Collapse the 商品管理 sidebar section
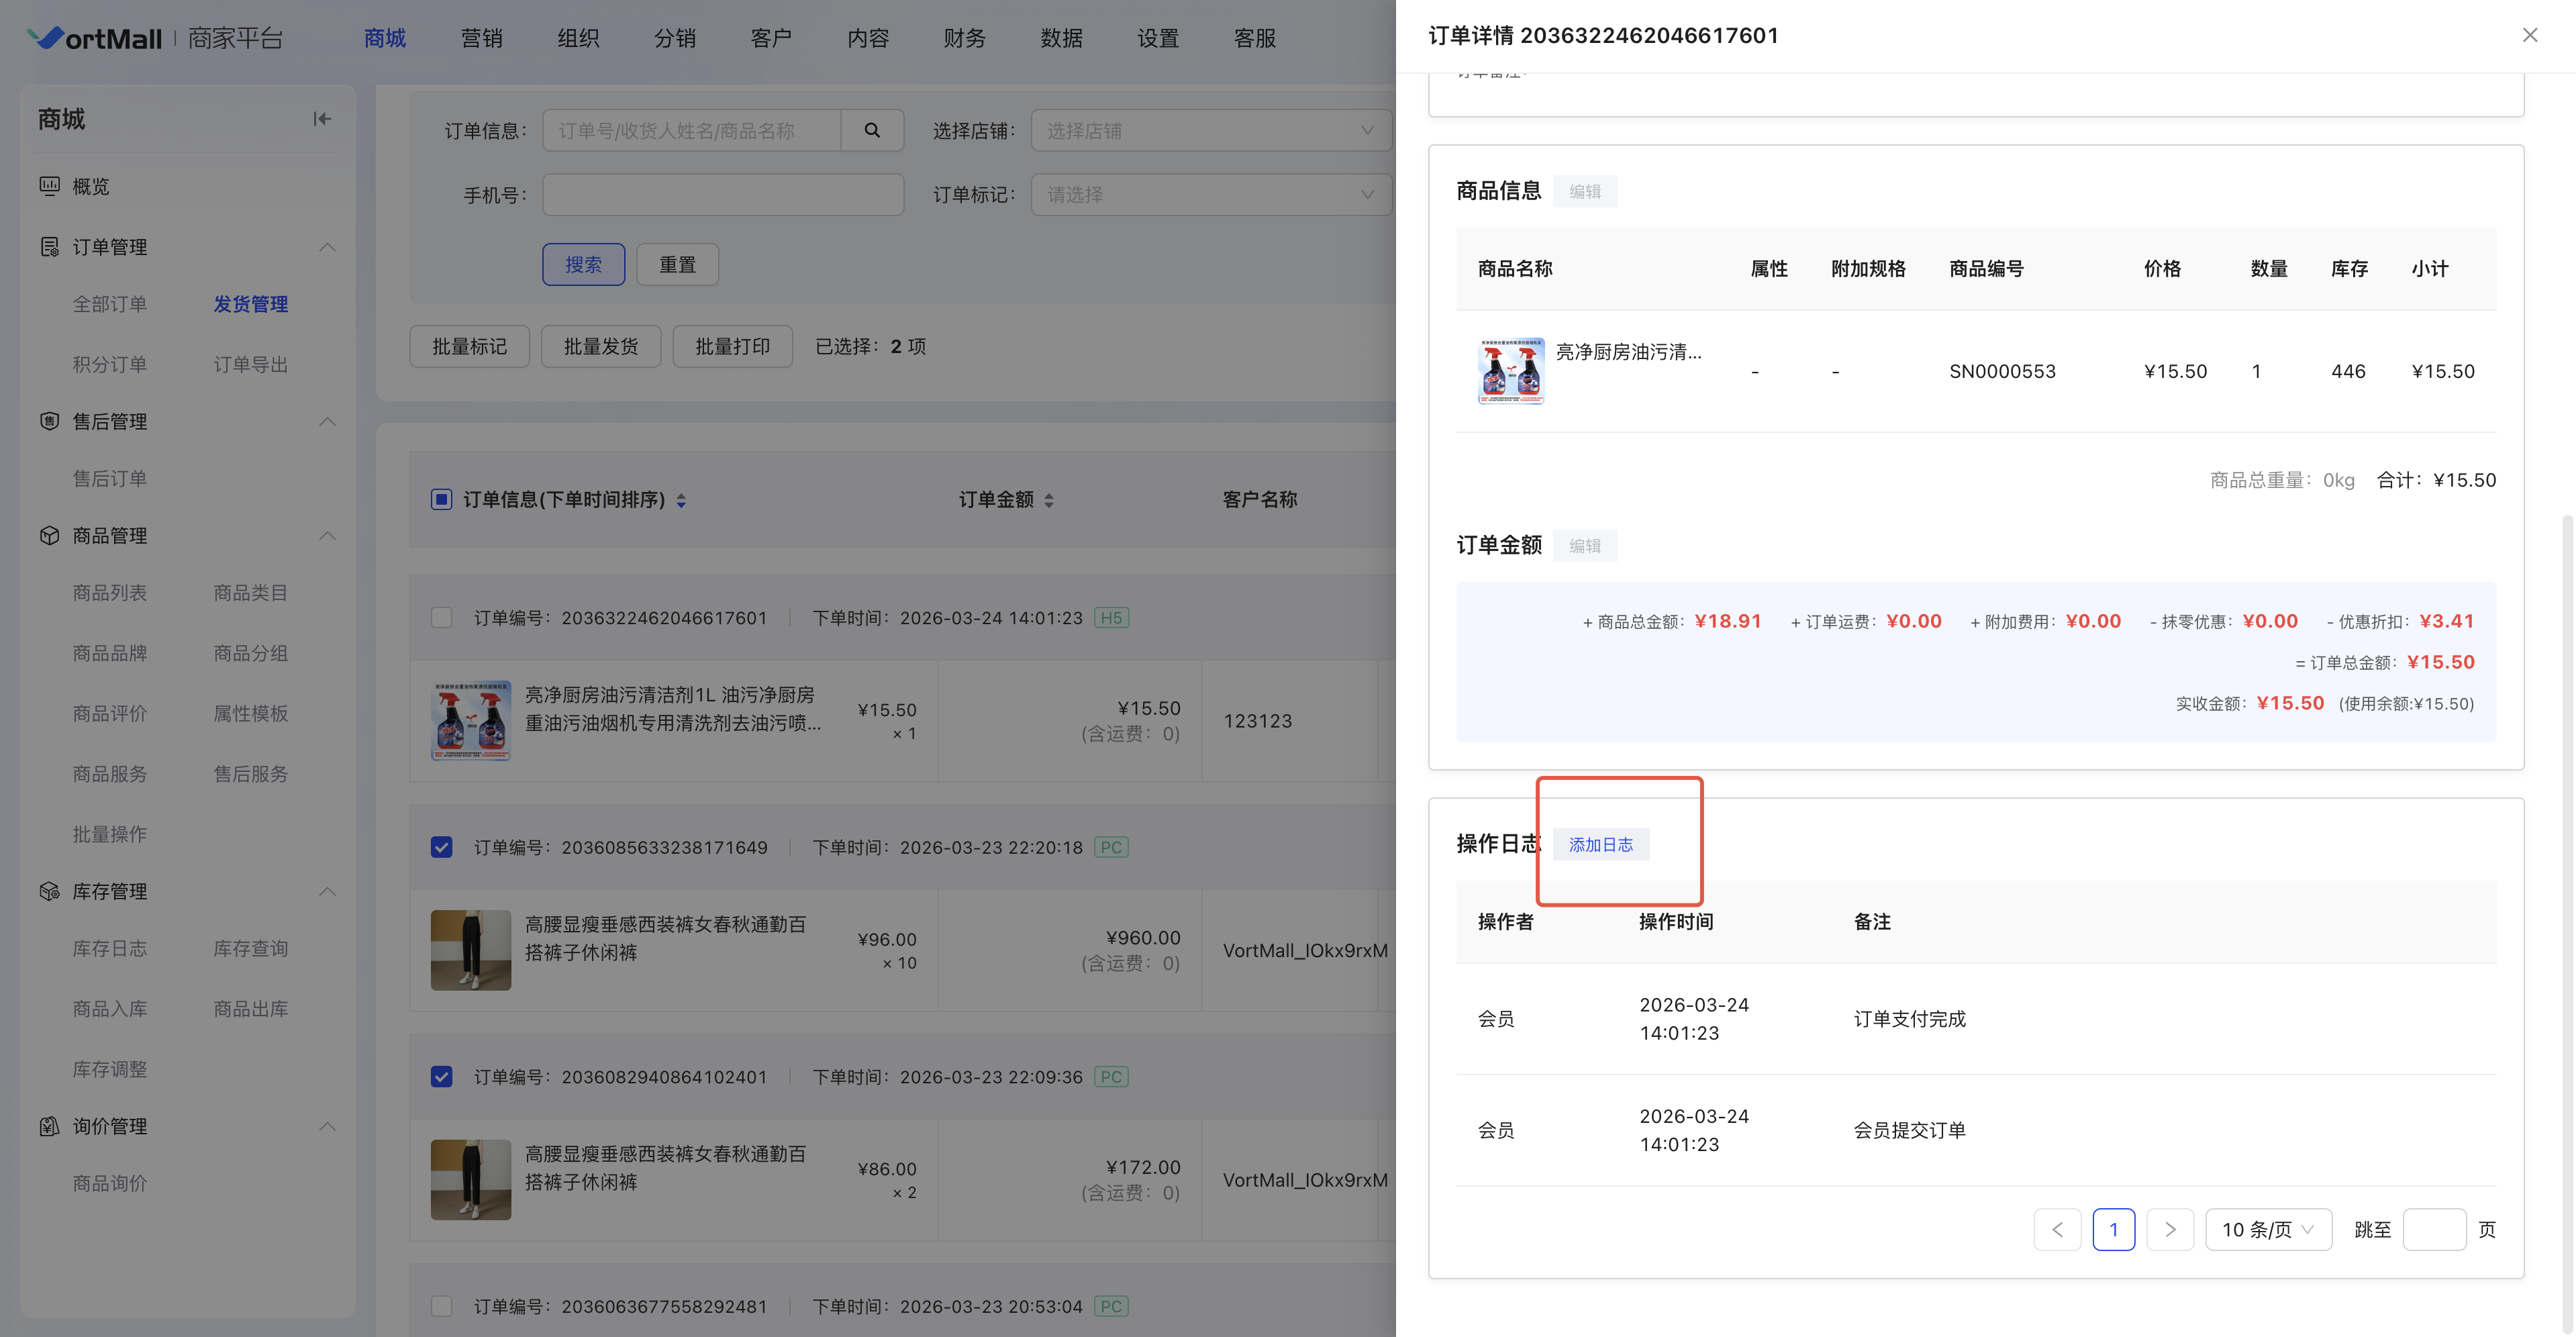Image resolution: width=2576 pixels, height=1337 pixels. 327,535
